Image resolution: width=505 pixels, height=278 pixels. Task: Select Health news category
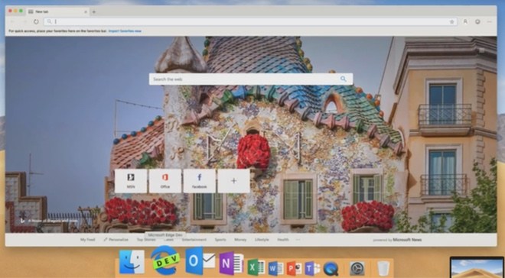pos(283,240)
